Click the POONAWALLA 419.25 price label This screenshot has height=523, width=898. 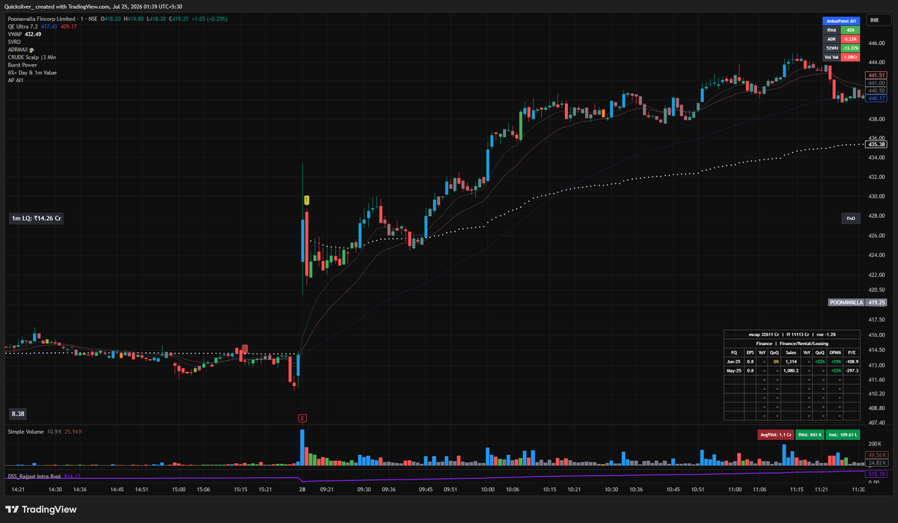pyautogui.click(x=858, y=302)
